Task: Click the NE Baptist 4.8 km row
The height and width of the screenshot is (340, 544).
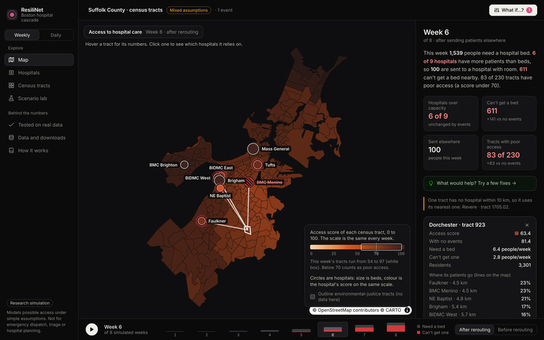Action: (x=479, y=299)
